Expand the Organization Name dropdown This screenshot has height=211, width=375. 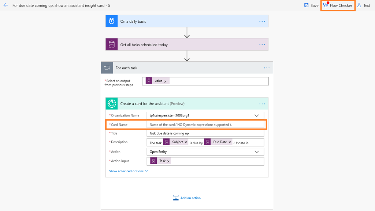257,115
